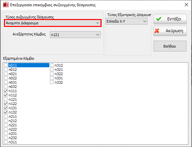Screen dimensions: 192x147
Task: Untick the n131 node checkbox
Action: tap(6, 108)
